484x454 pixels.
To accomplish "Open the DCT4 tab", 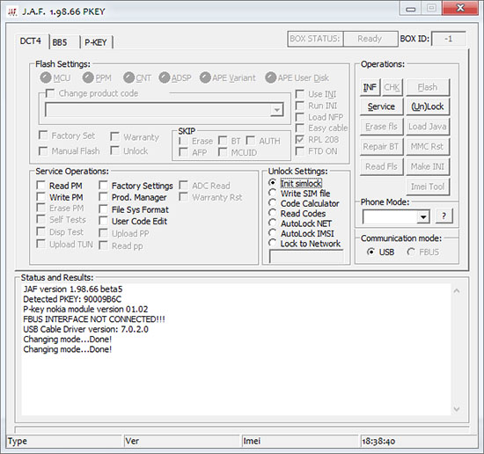I will (x=31, y=41).
